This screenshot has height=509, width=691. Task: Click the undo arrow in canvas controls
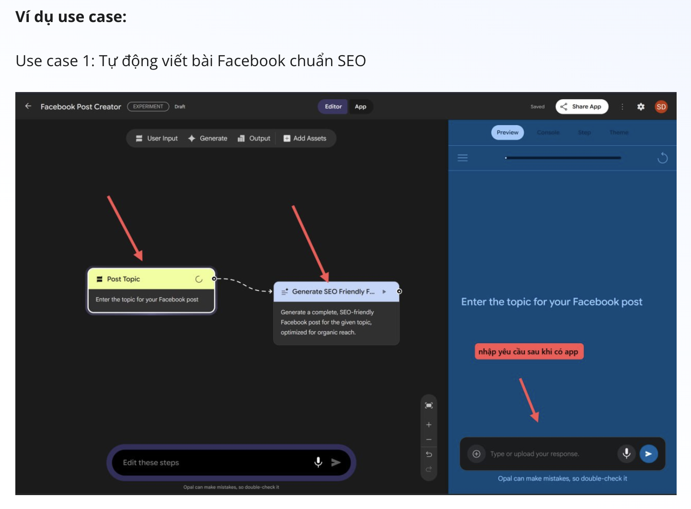(429, 454)
